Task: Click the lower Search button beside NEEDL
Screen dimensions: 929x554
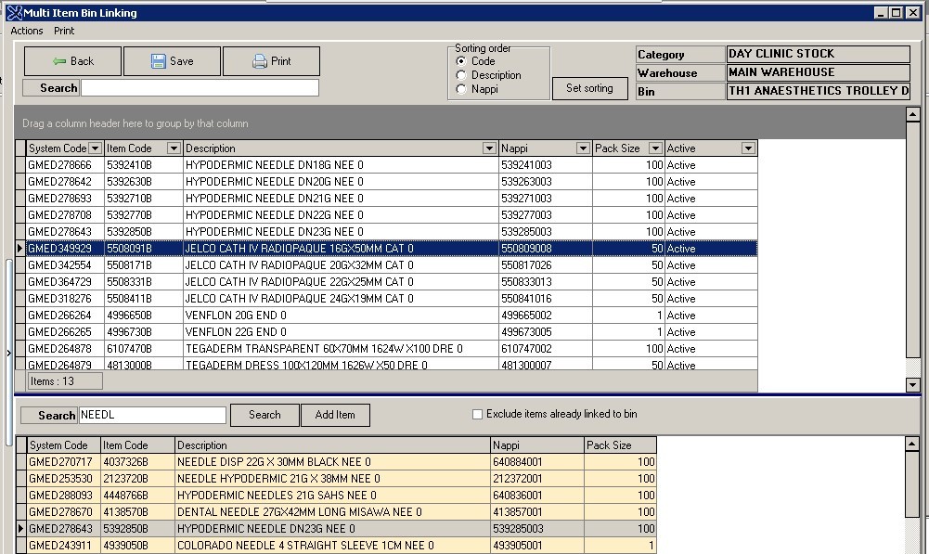Action: point(265,415)
